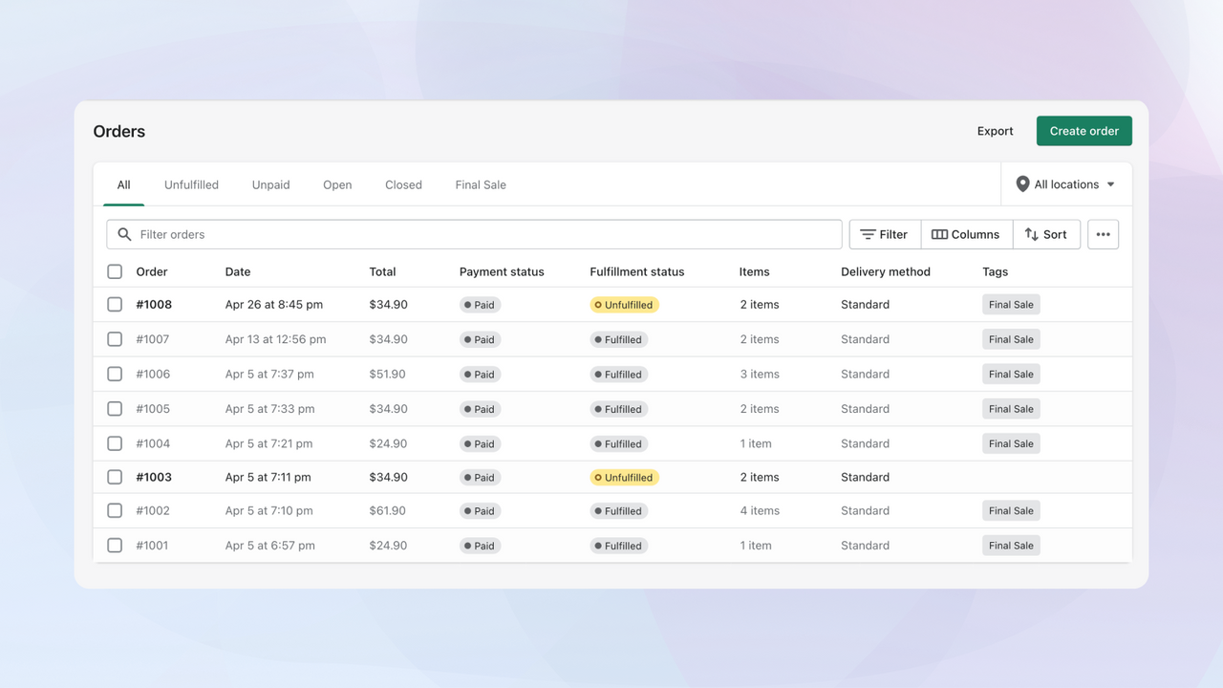Open order #1008 details

pos(152,304)
